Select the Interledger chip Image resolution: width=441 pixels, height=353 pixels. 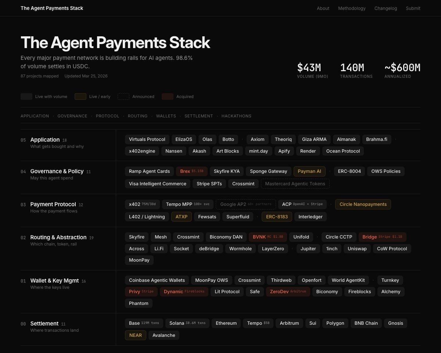point(311,217)
